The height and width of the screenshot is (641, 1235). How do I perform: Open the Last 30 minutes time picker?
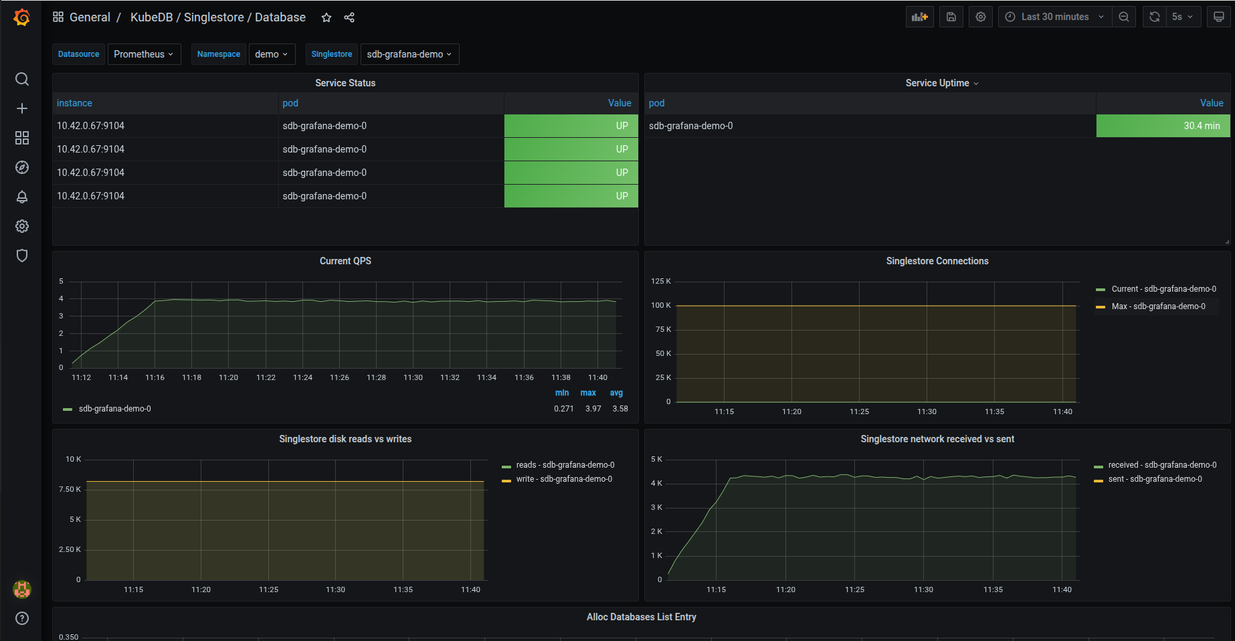tap(1055, 17)
